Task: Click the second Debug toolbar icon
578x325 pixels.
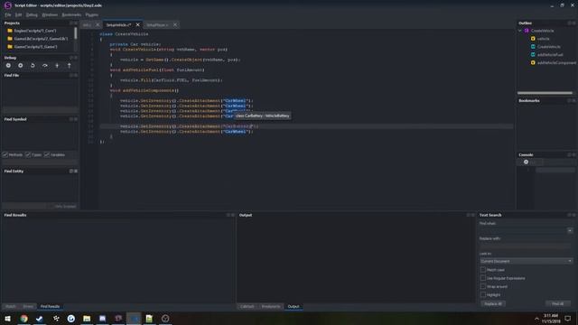Action: click(x=20, y=65)
